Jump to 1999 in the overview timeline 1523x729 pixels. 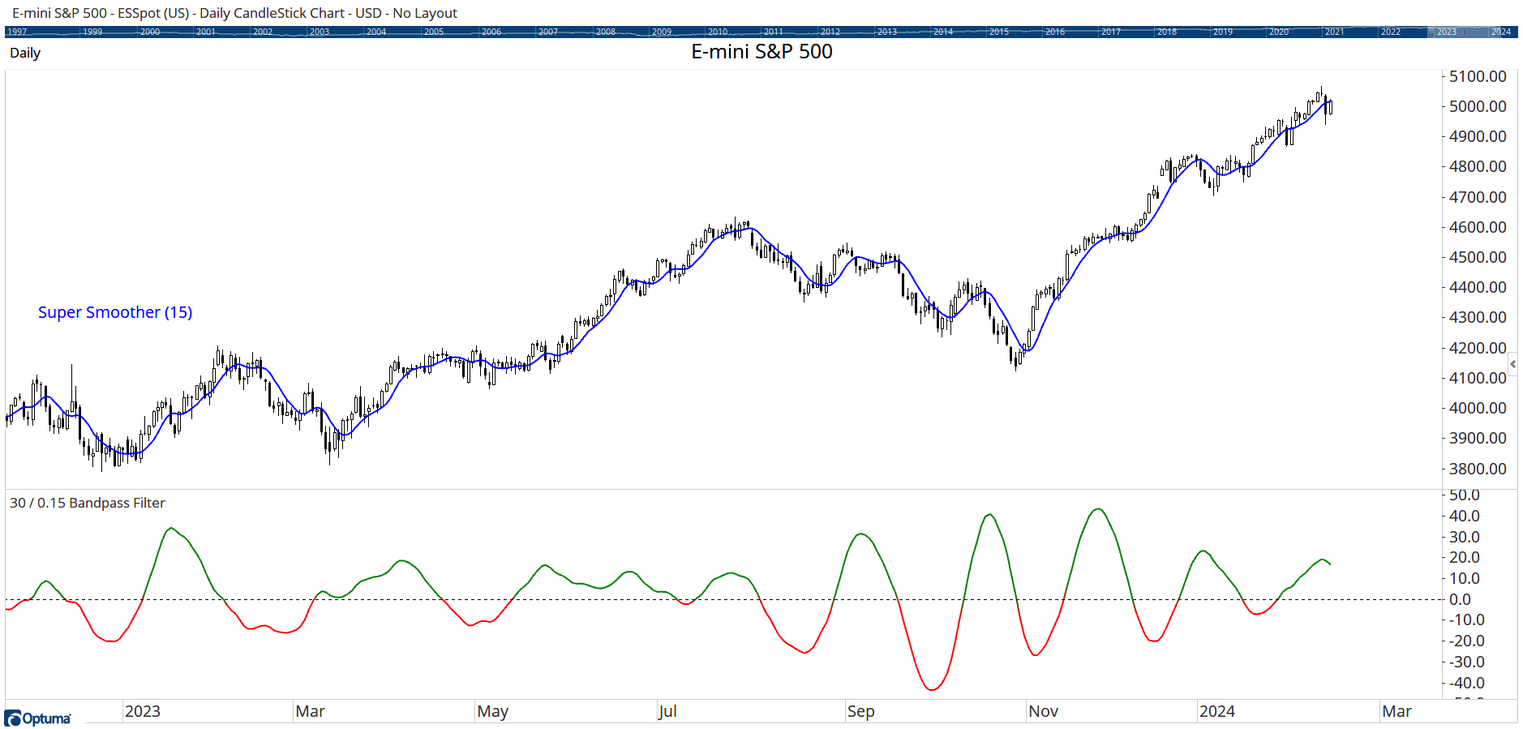click(92, 32)
